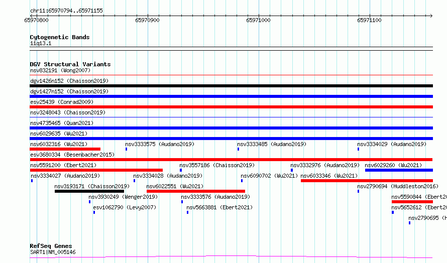
Task: Click the DGV Structural Variants track title
Action: (70, 64)
